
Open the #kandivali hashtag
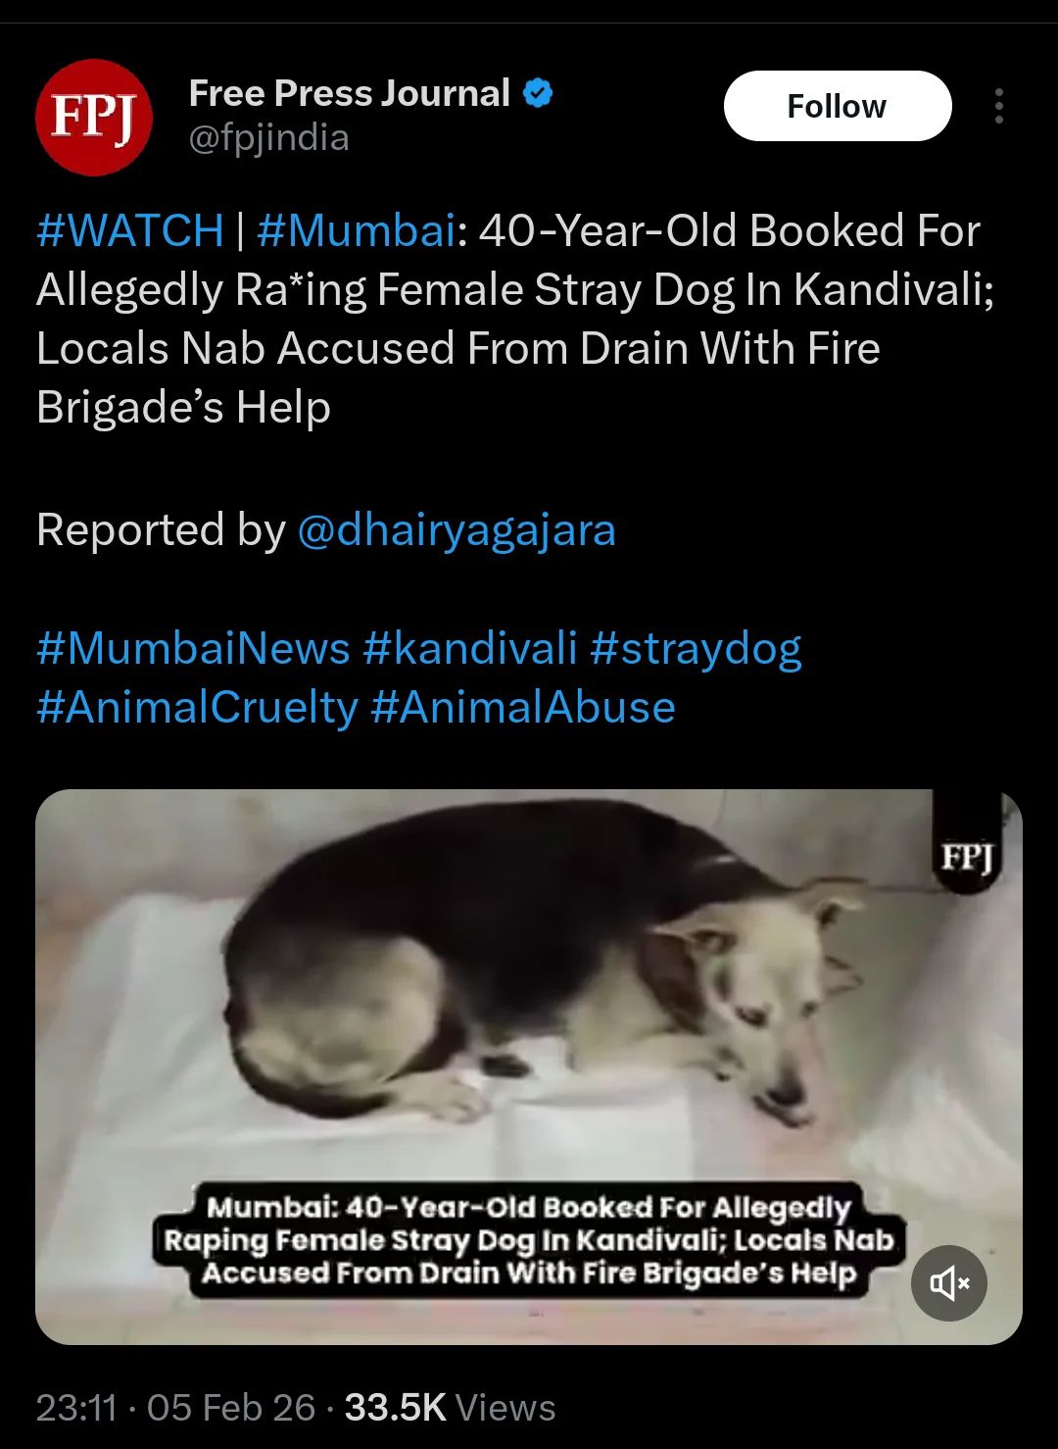(470, 649)
